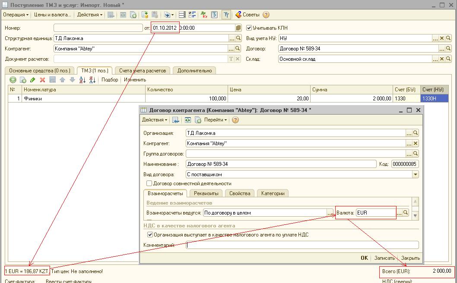Open calendar picker next to date field
This screenshot has width=457, height=283.
point(238,28)
